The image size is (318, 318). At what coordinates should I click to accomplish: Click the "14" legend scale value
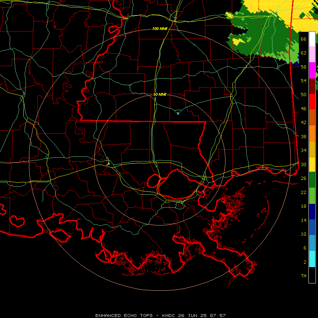304,220
